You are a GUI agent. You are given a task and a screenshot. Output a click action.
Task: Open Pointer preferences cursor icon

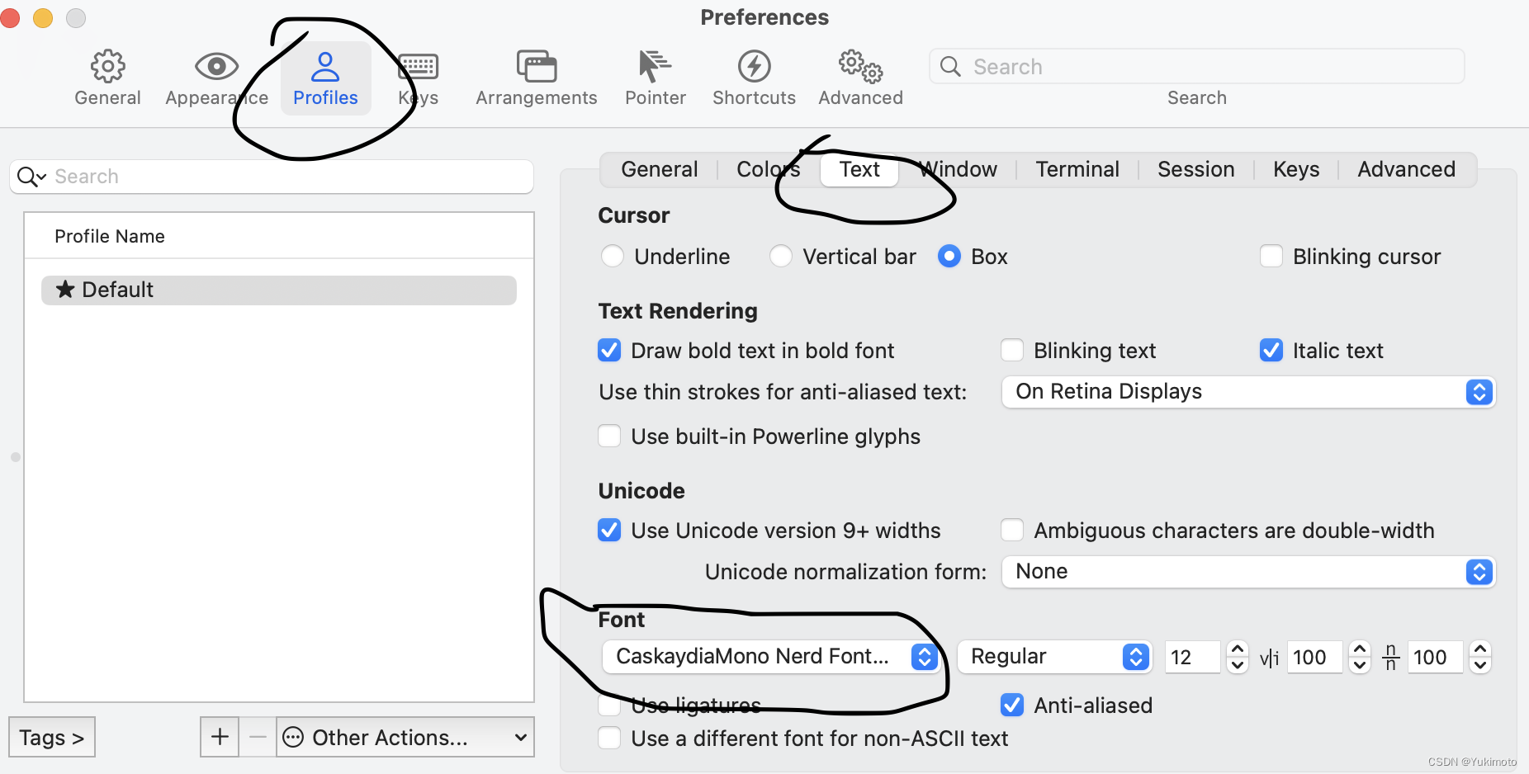click(655, 66)
